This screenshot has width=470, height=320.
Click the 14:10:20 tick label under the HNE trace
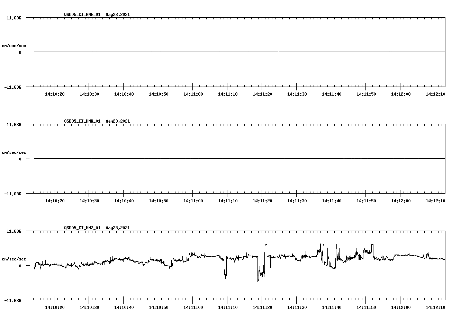click(54, 94)
